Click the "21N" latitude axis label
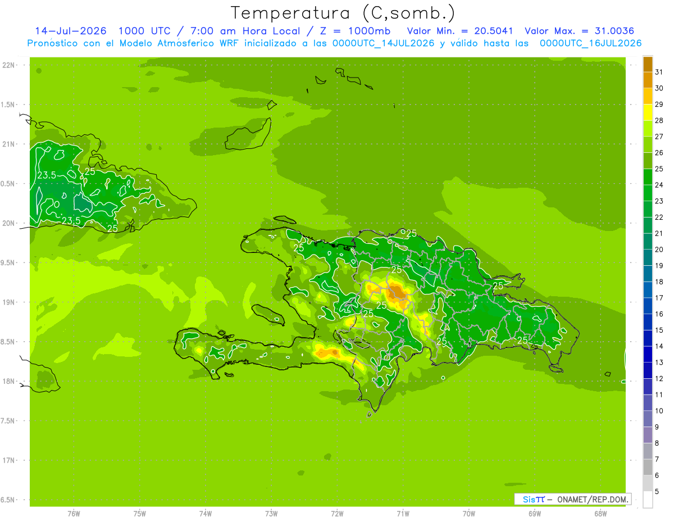This screenshot has width=674, height=521. tap(8, 144)
